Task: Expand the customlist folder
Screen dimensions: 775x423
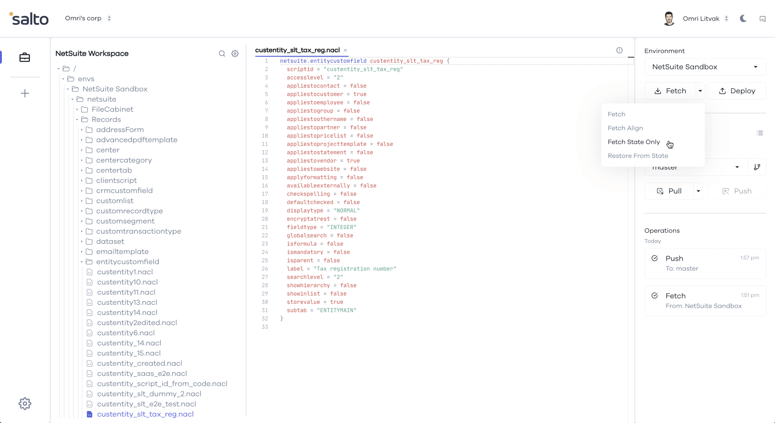Action: pos(82,201)
